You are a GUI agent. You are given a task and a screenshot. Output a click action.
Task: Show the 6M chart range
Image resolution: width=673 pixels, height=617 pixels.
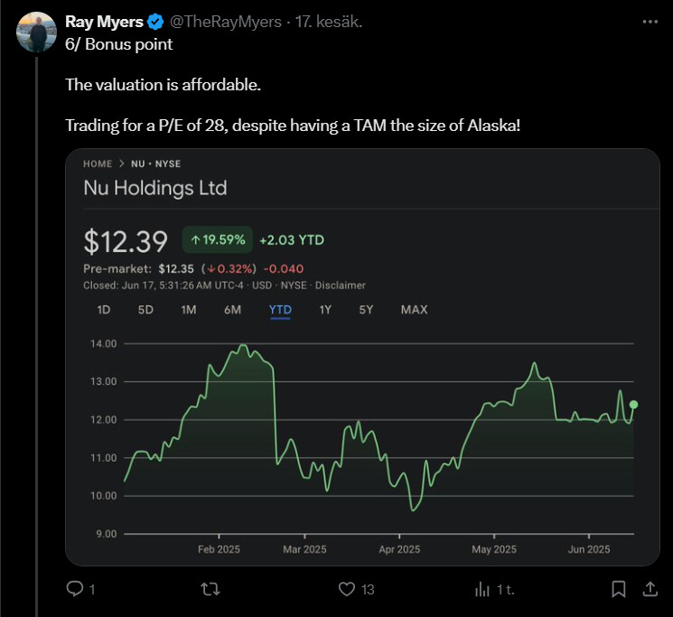pos(232,310)
